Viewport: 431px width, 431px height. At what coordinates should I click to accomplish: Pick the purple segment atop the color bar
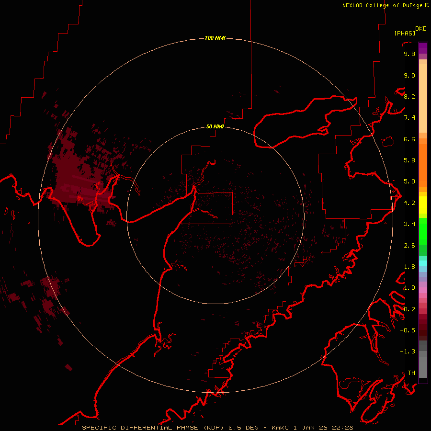click(423, 48)
